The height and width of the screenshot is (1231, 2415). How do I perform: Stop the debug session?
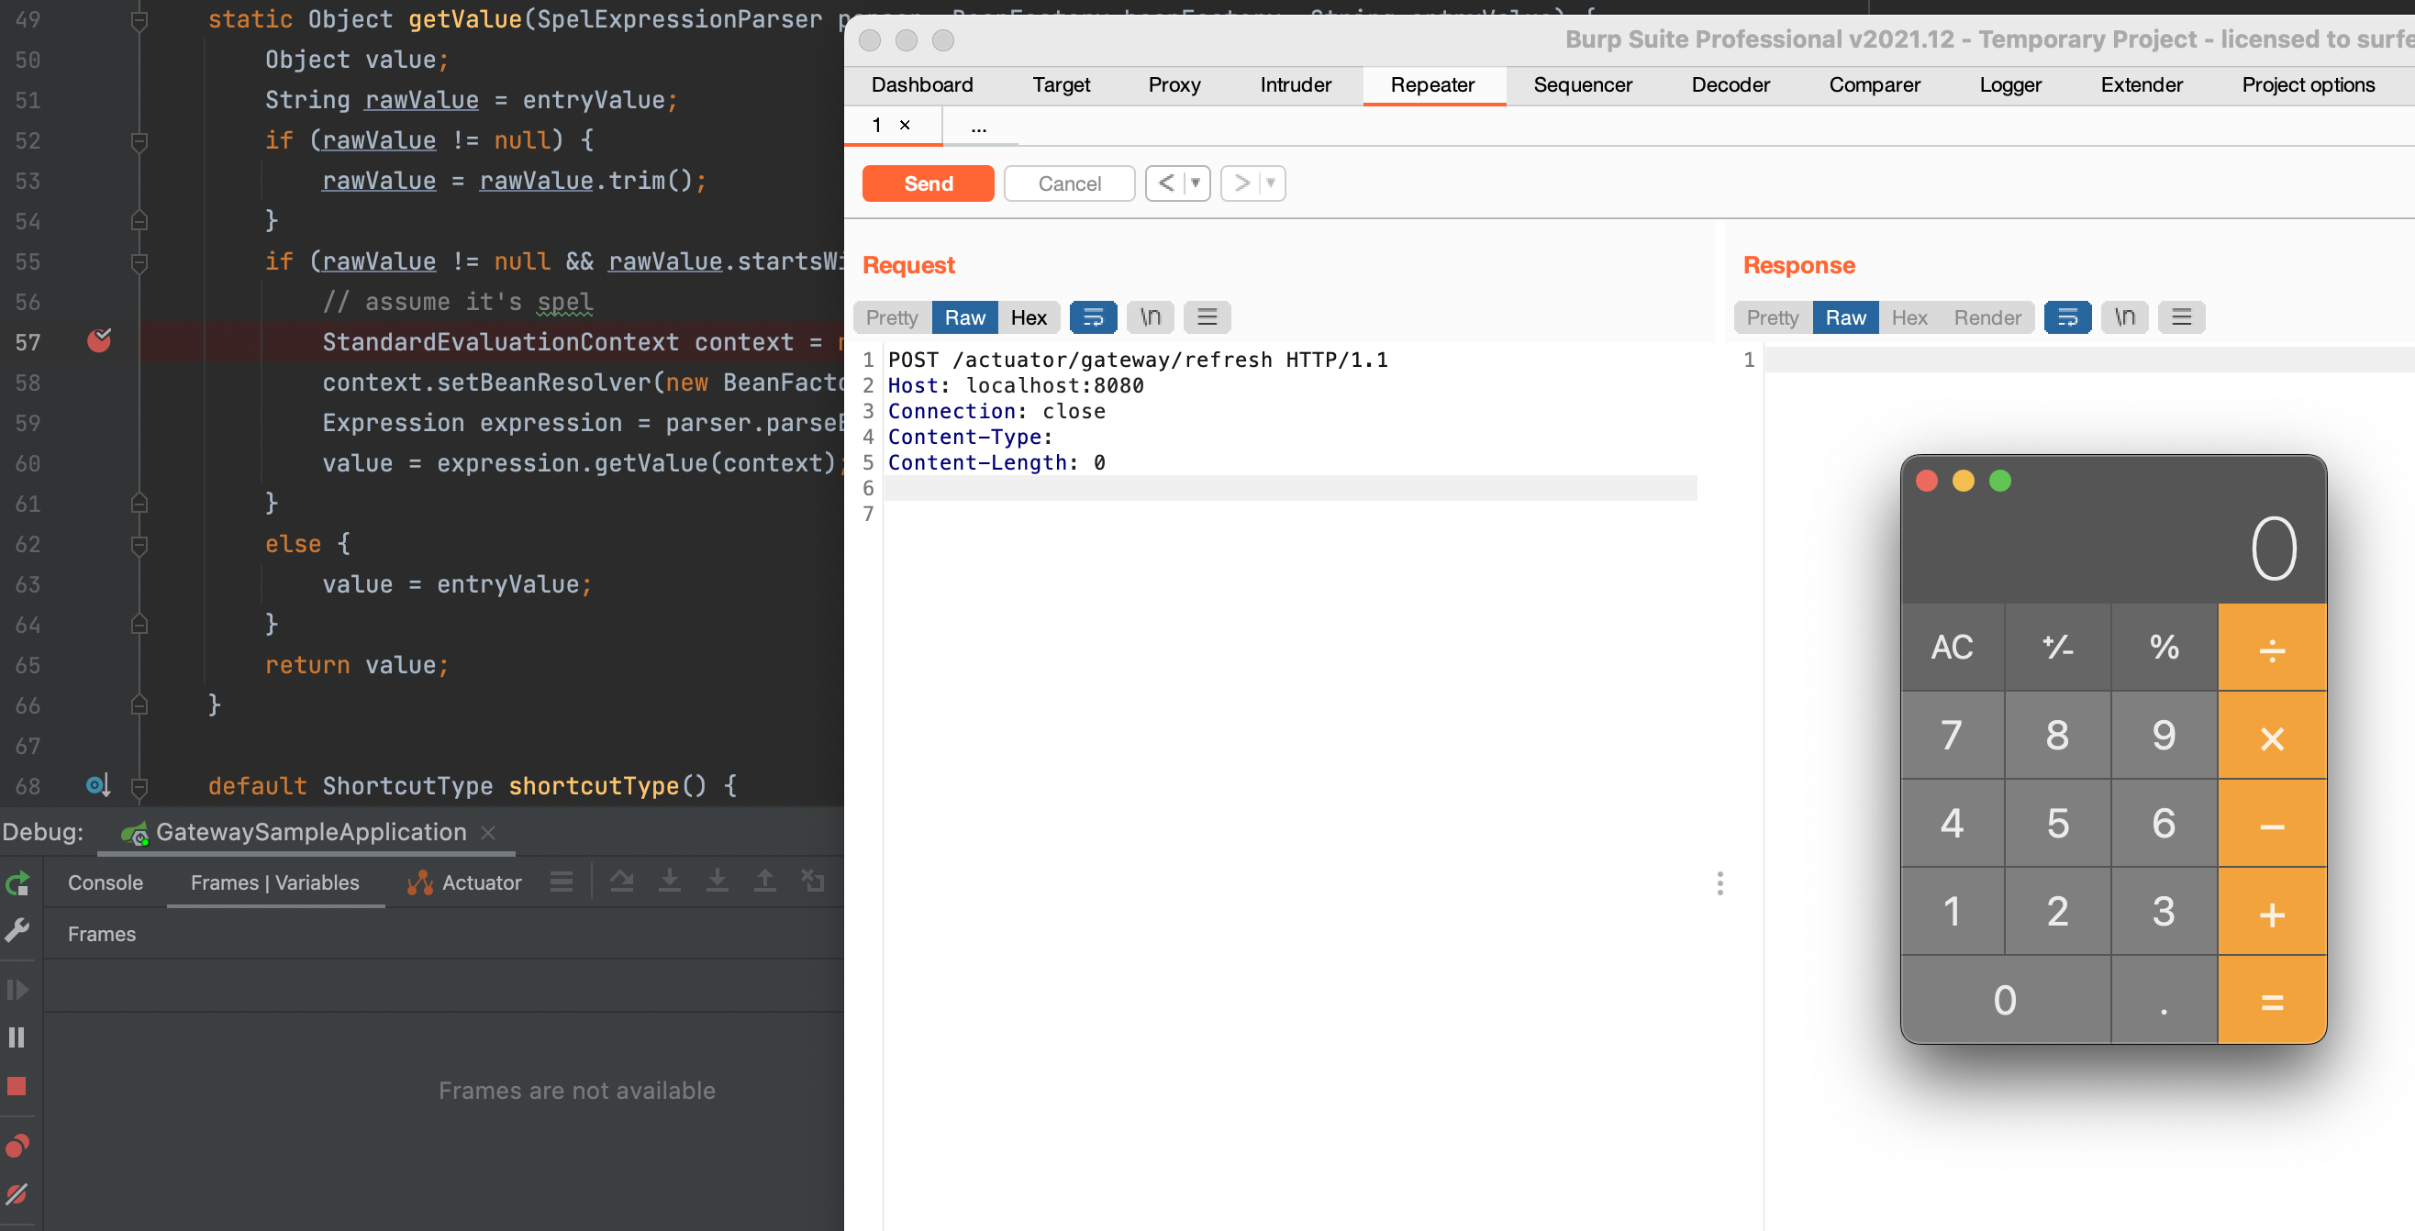click(x=17, y=1086)
